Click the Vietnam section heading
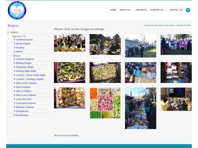Viewport: 198px width, 148px height. click(x=16, y=56)
